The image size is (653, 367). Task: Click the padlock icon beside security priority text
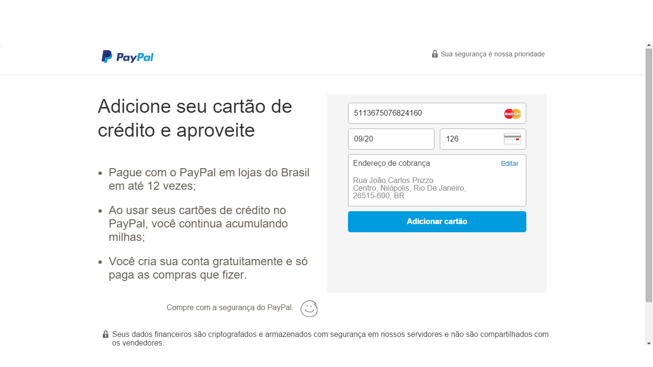(x=435, y=54)
